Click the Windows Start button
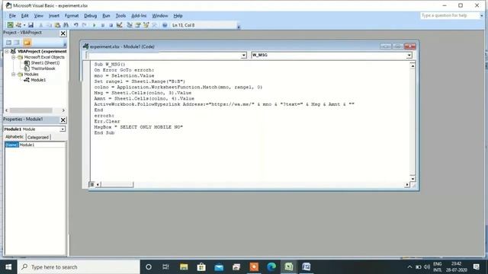 8,267
